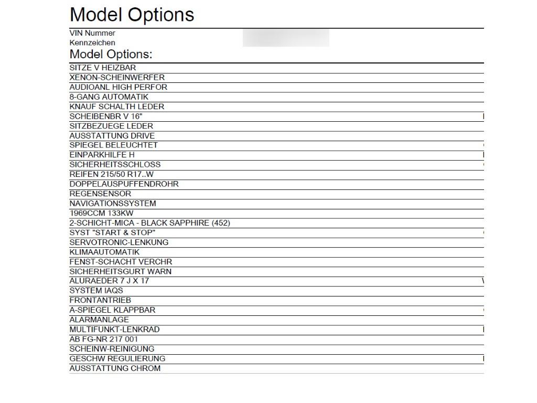This screenshot has width=537, height=403.
Task: Click the blurred VIN value field
Action: coord(286,38)
